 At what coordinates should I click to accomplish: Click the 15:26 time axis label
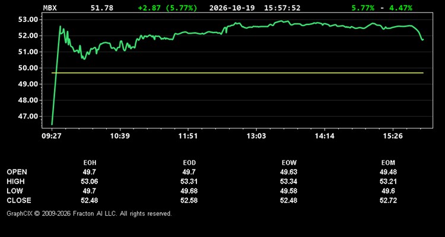coord(393,136)
